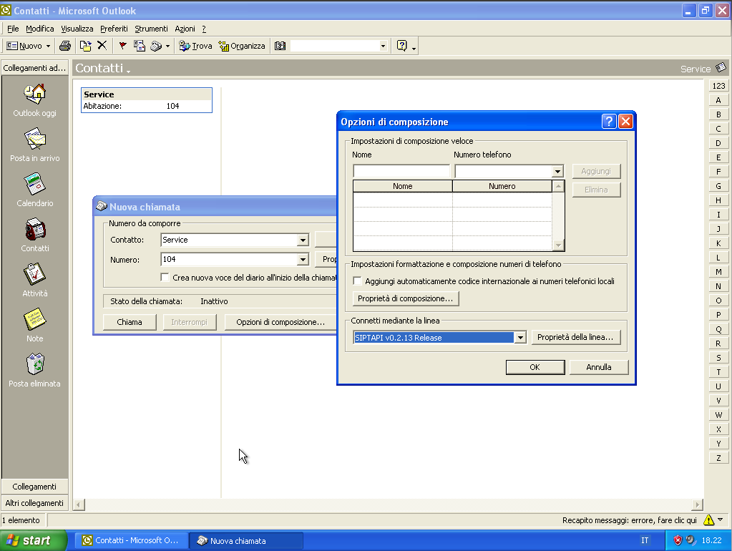This screenshot has width=732, height=551.
Task: Click OK in Opzioni di composizione
Action: pyautogui.click(x=535, y=367)
